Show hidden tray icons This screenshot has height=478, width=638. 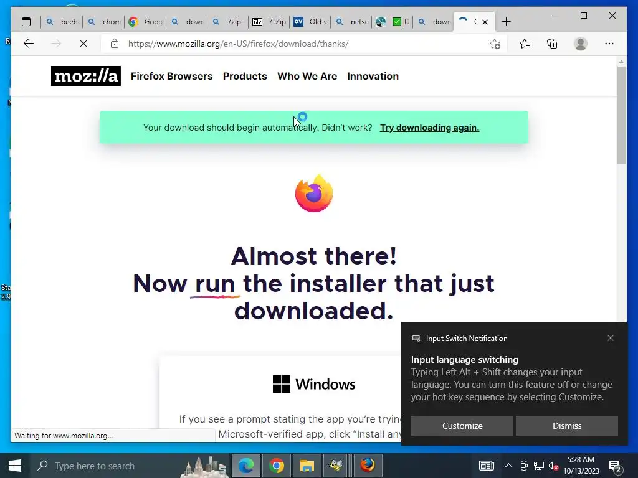point(508,466)
